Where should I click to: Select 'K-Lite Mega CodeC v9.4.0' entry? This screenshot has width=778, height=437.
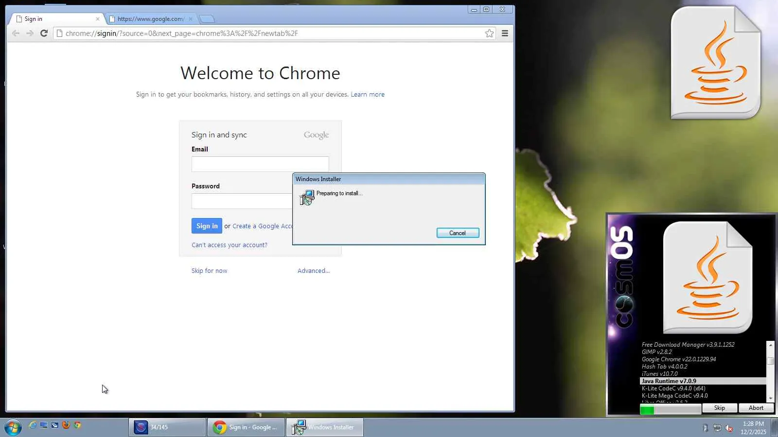point(703,396)
